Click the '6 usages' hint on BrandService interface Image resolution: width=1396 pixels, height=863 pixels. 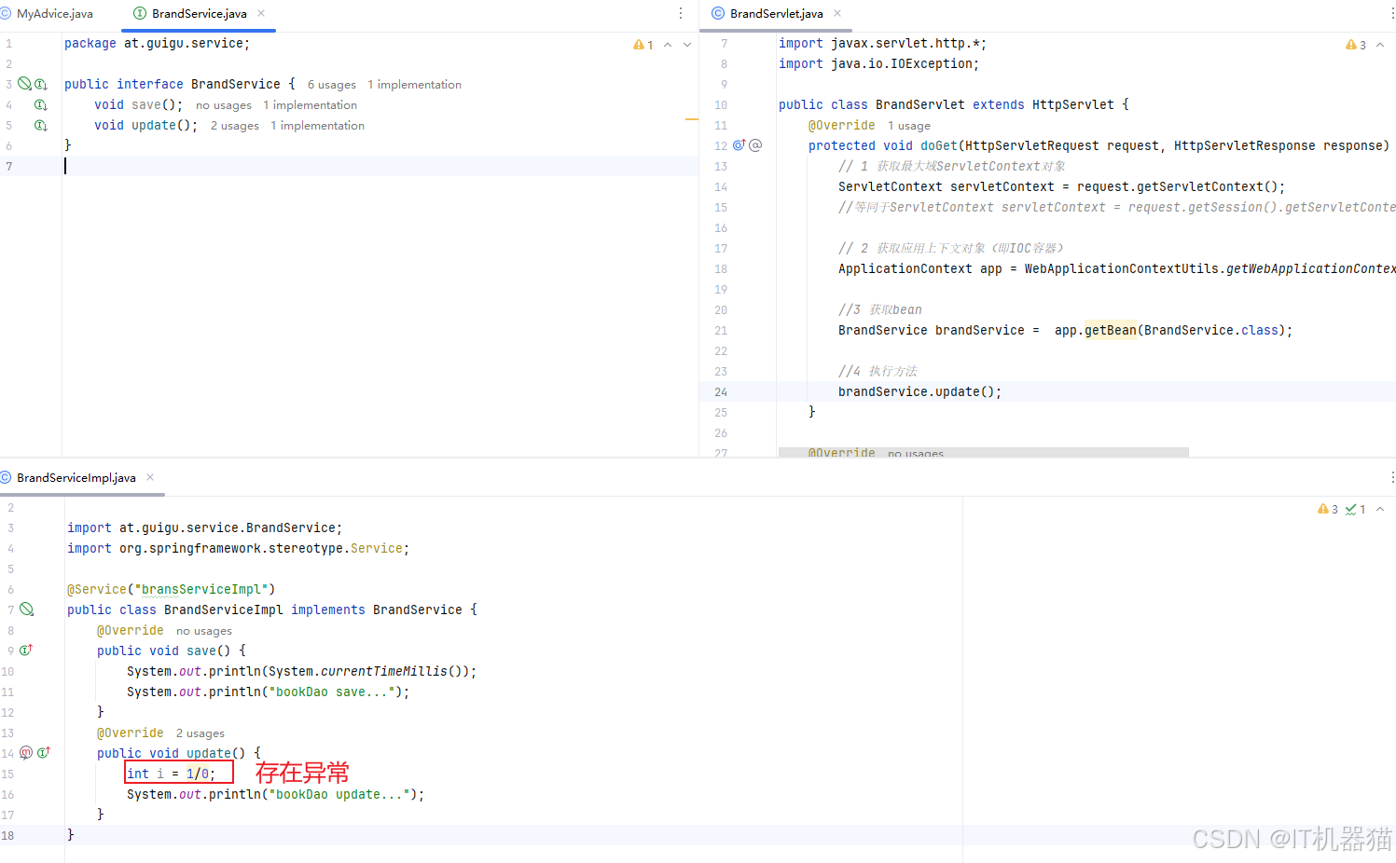click(x=332, y=85)
